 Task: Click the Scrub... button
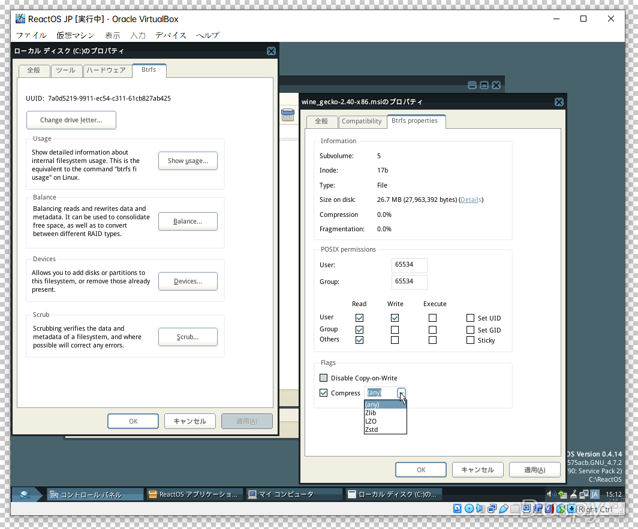coord(188,337)
